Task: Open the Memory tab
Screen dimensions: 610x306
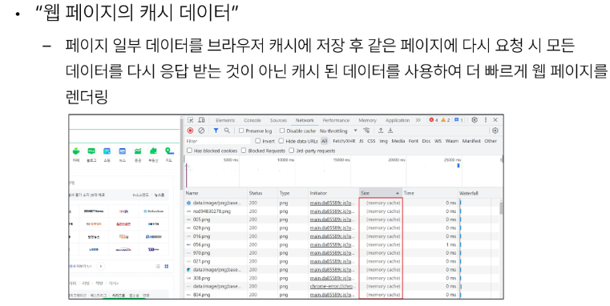Action: pos(367,120)
